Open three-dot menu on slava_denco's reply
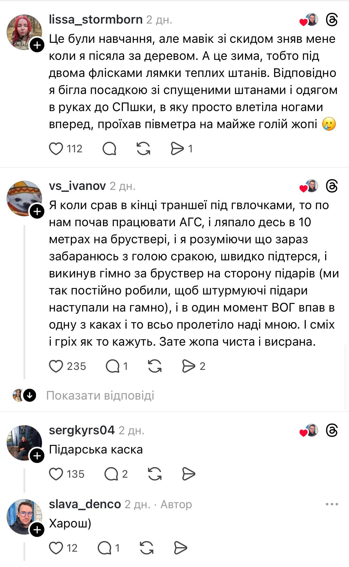Image resolution: width=349 pixels, height=567 pixels. pyautogui.click(x=332, y=504)
